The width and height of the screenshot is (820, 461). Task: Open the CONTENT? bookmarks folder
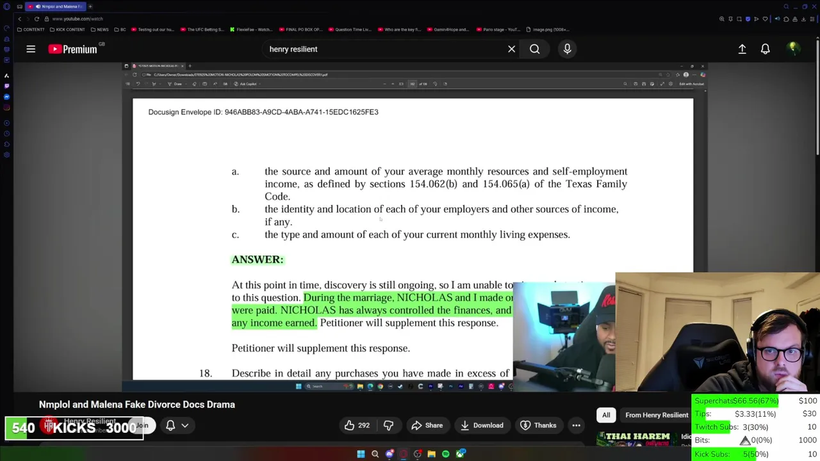[31, 29]
